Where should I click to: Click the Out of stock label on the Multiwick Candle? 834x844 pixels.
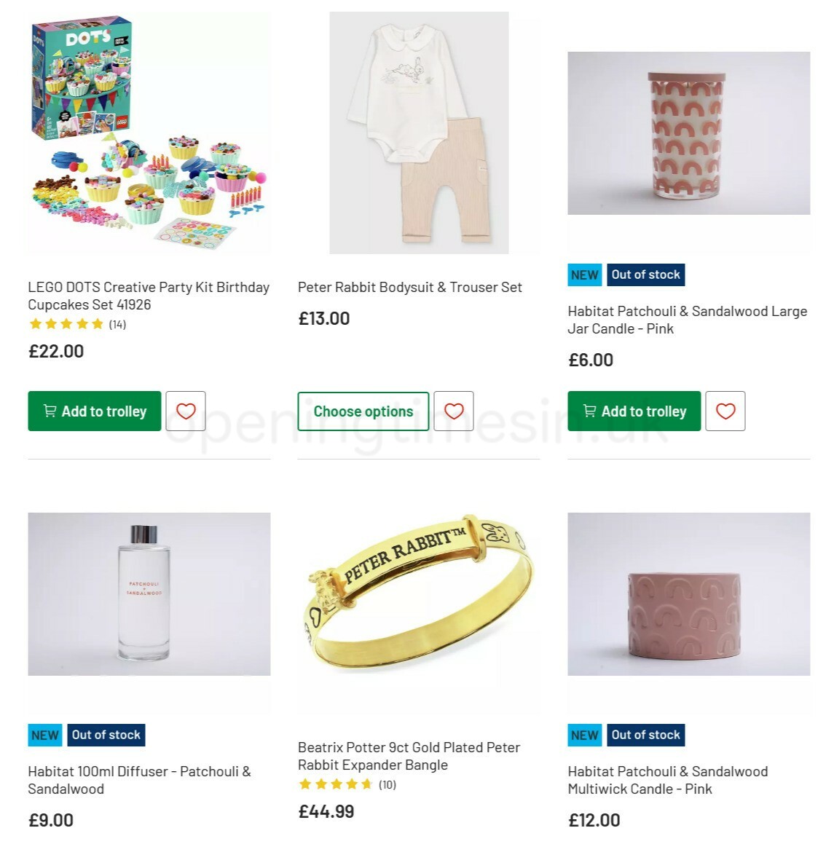646,735
